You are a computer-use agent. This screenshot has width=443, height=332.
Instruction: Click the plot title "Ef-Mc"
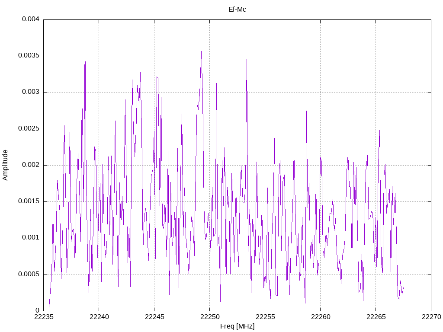[237, 10]
